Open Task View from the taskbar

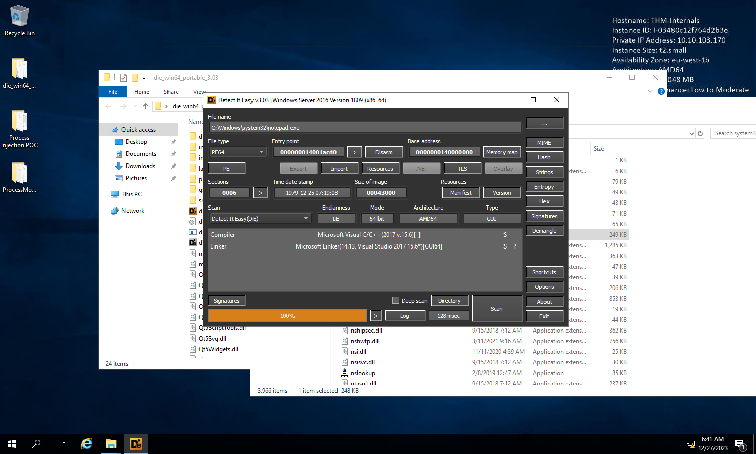click(61, 444)
